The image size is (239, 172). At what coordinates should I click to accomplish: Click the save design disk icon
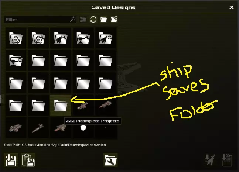(11, 160)
